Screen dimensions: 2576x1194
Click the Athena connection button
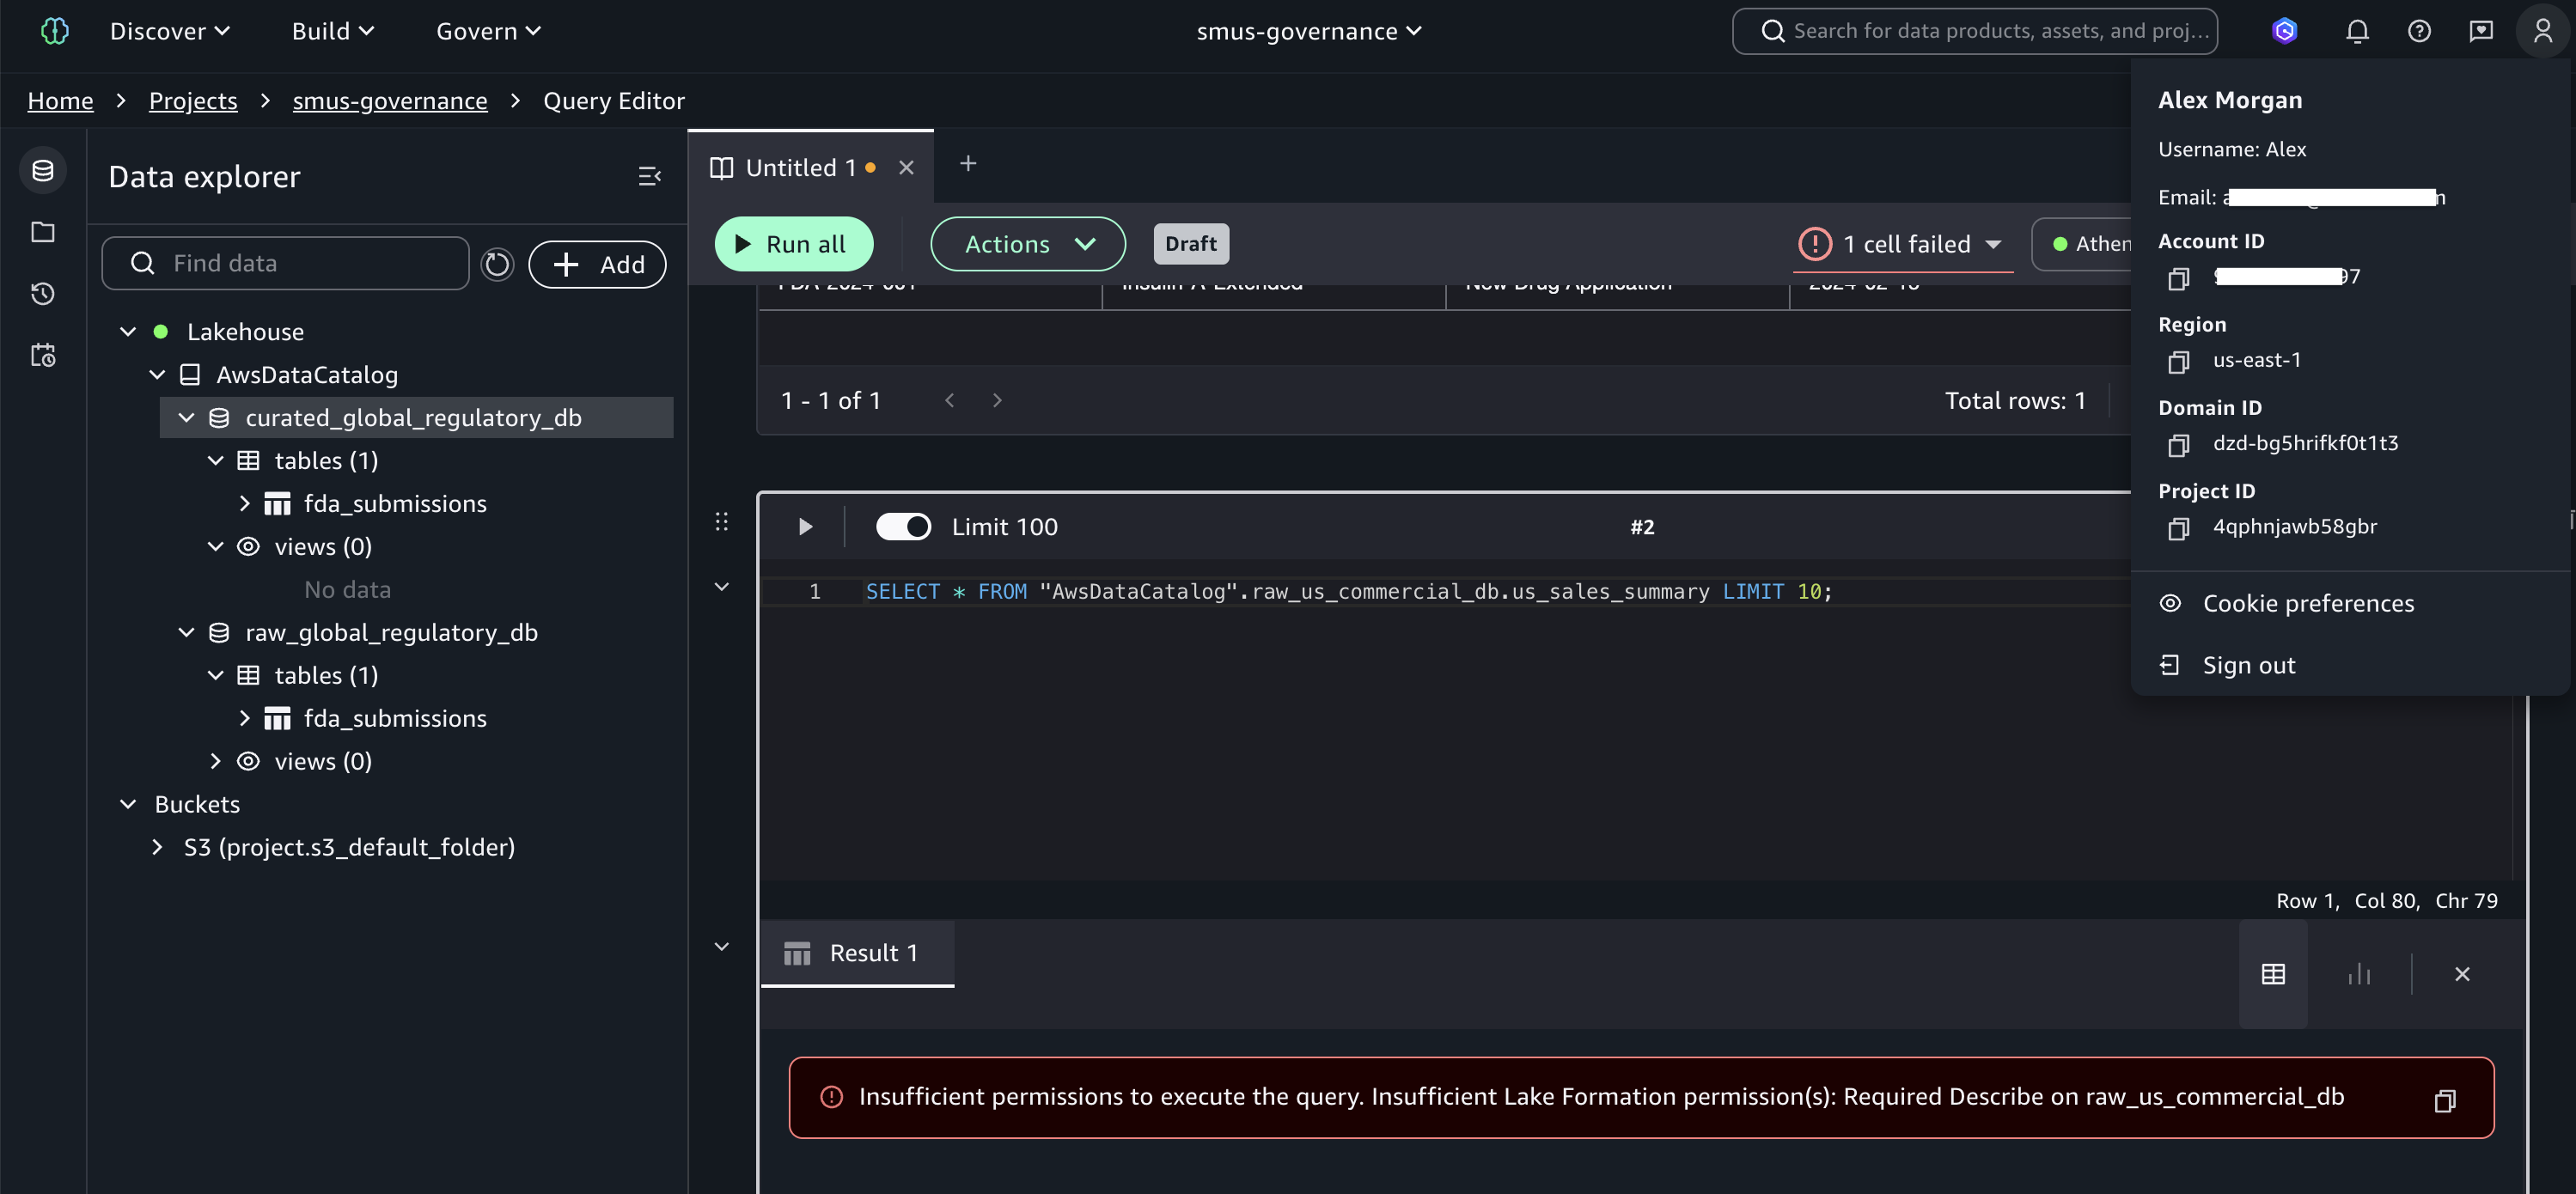pos(2084,244)
